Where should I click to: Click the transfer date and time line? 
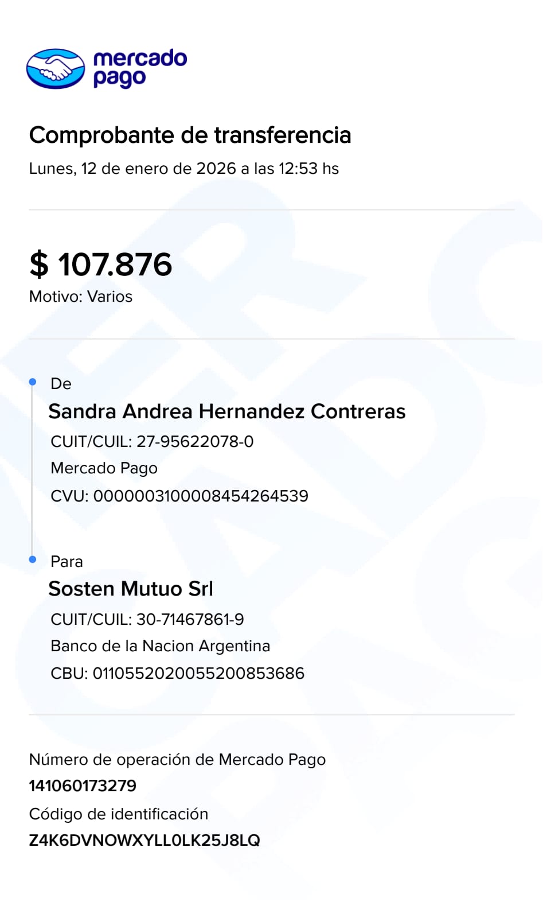coord(183,169)
